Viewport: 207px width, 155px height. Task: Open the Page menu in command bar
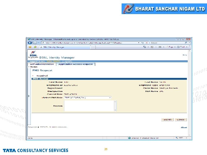click(171, 47)
